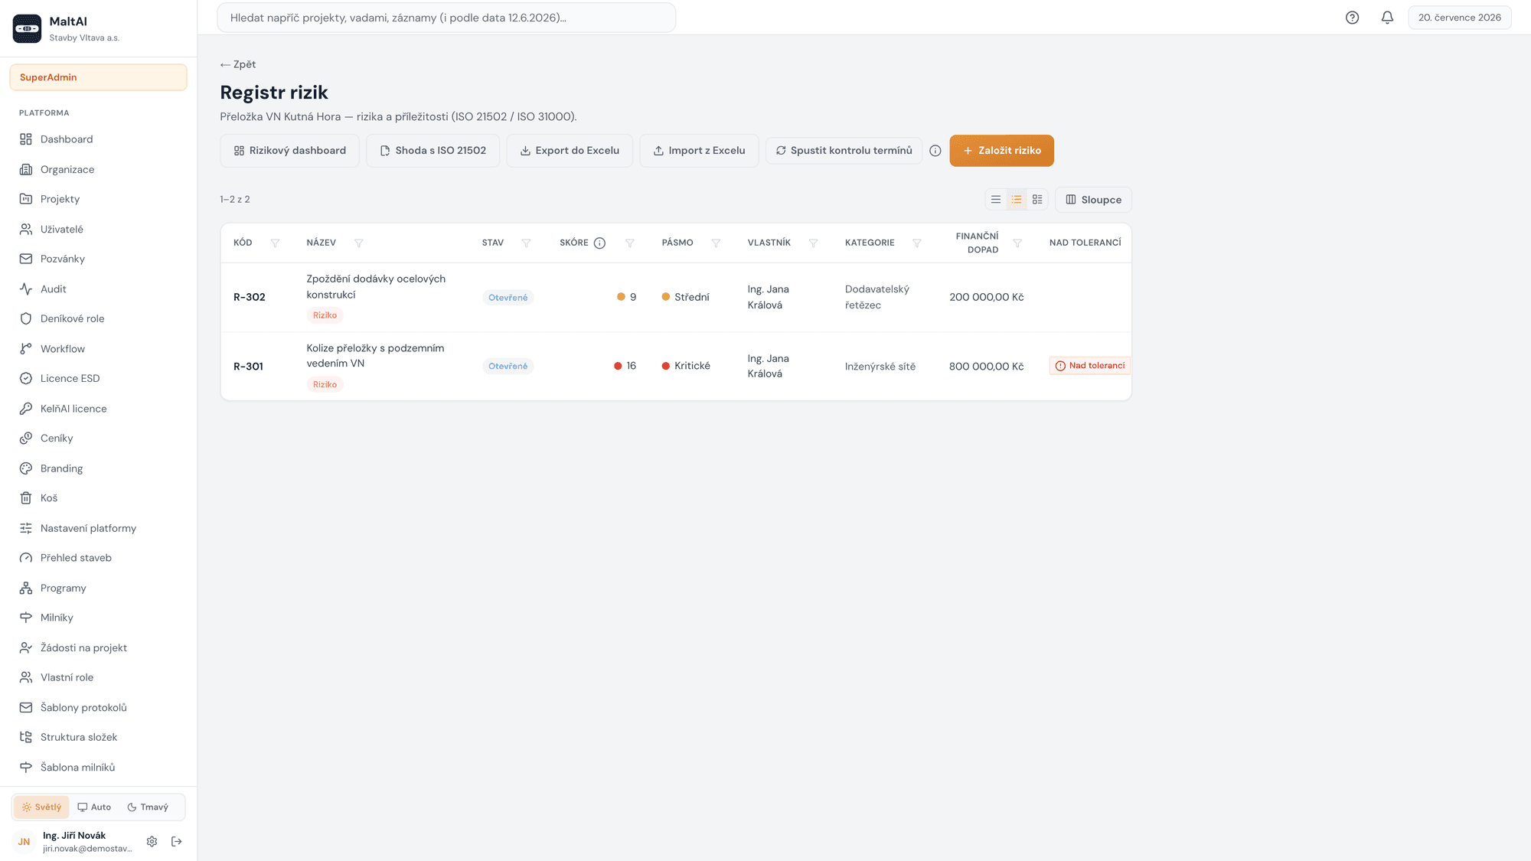Open Dashboard in the sidebar

[x=98, y=139]
